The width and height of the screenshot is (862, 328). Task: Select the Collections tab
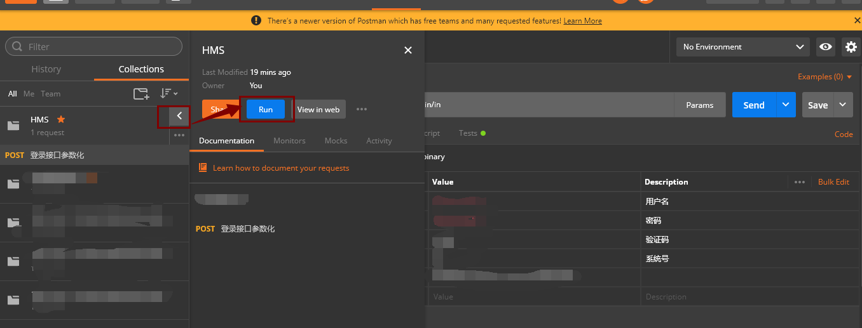click(141, 69)
